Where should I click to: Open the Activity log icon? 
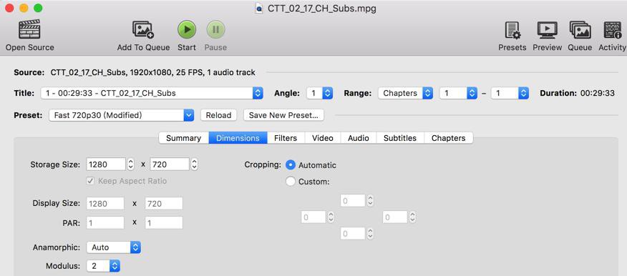tap(612, 30)
